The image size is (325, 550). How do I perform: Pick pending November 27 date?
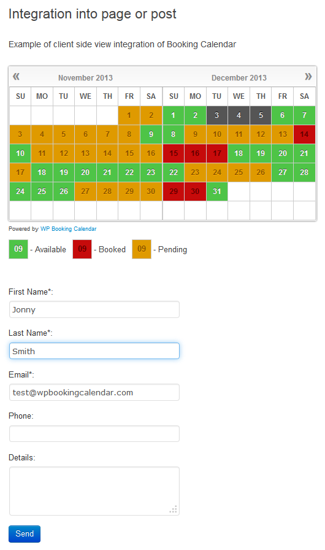pyautogui.click(x=85, y=191)
